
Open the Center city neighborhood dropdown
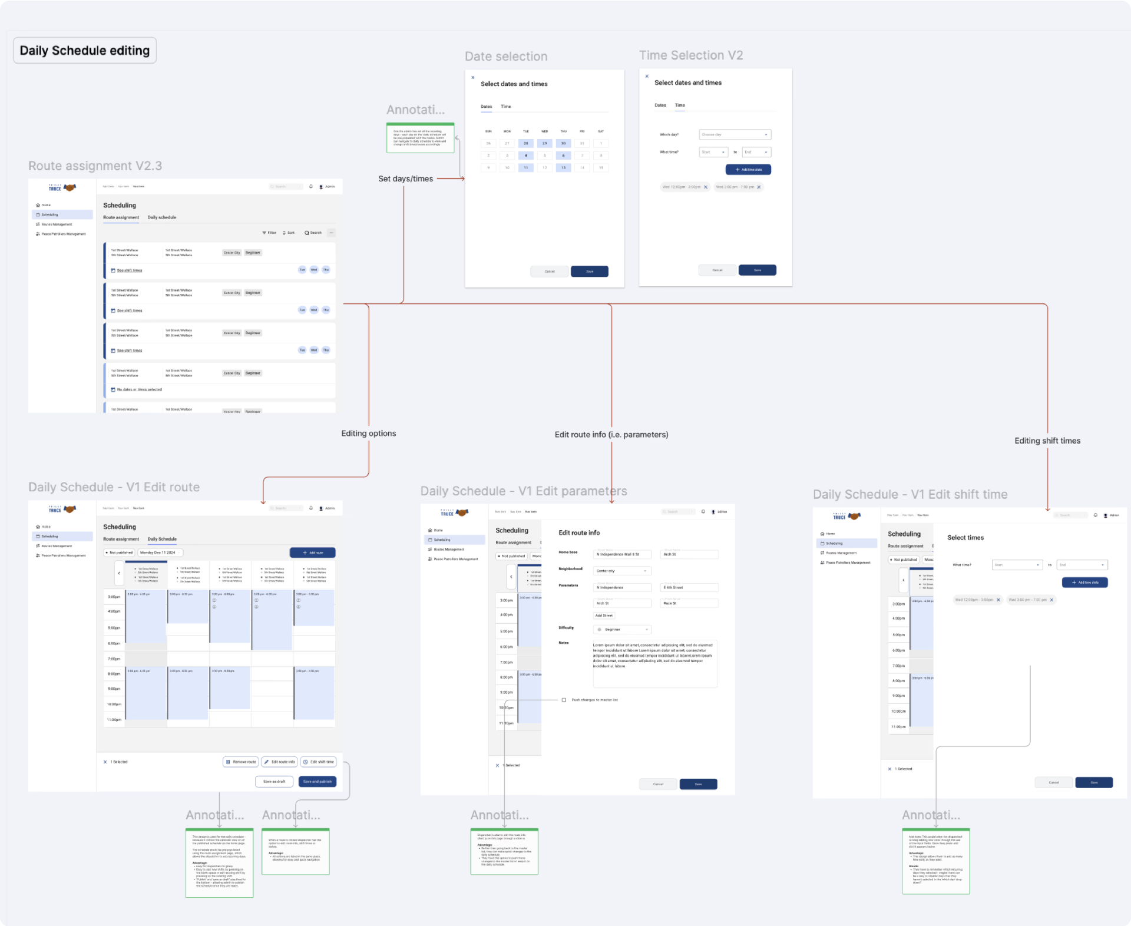click(x=622, y=571)
